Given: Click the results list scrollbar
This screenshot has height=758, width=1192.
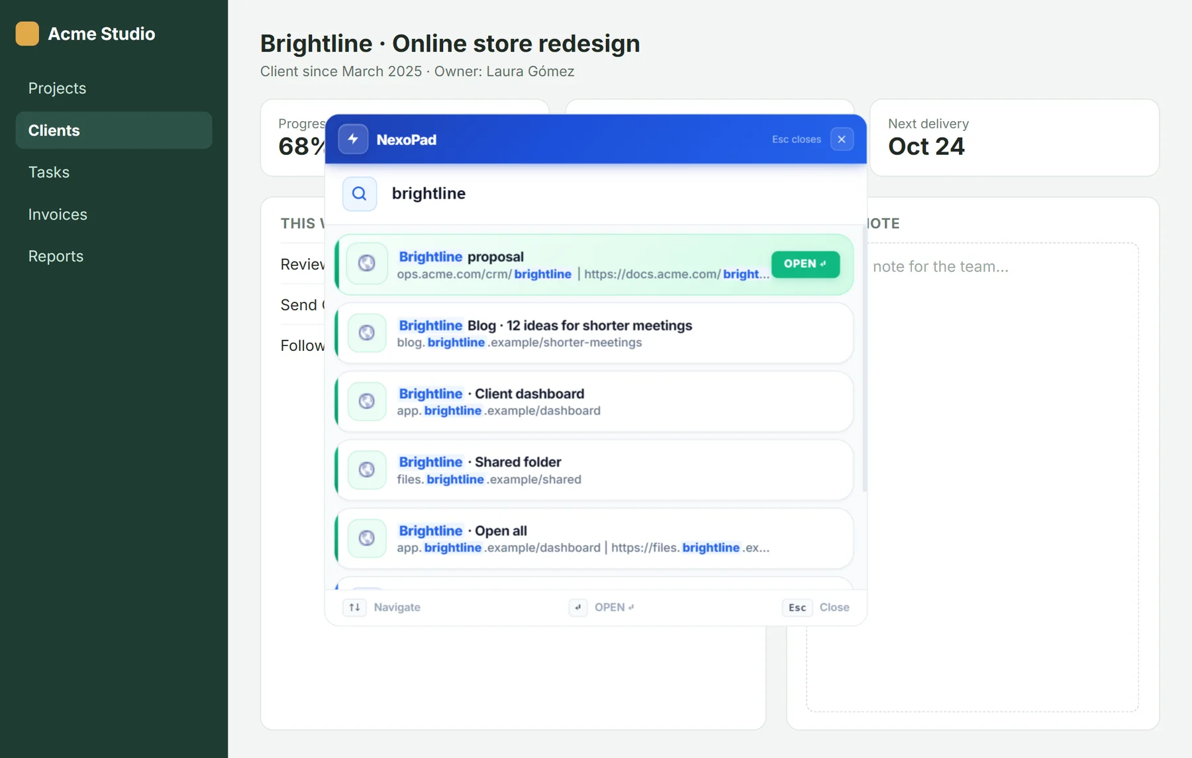Looking at the screenshot, I should point(864,357).
